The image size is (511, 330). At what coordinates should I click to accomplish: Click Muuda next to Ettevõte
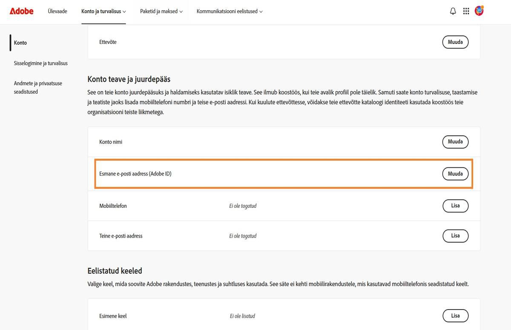click(455, 42)
